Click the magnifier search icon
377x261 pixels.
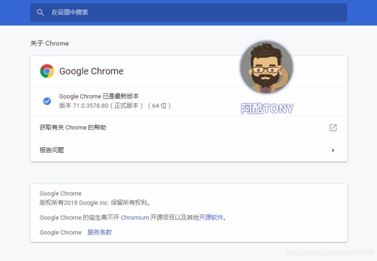click(x=40, y=13)
